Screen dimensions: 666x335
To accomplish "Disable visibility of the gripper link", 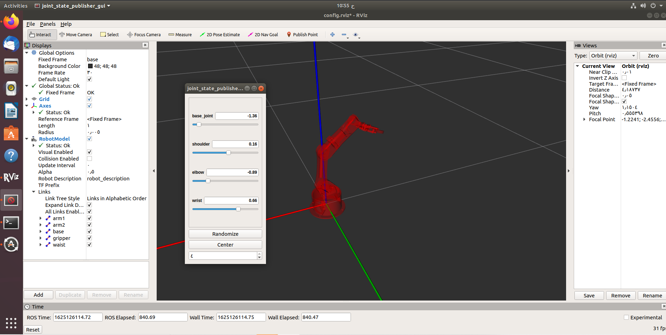I will click(89, 238).
